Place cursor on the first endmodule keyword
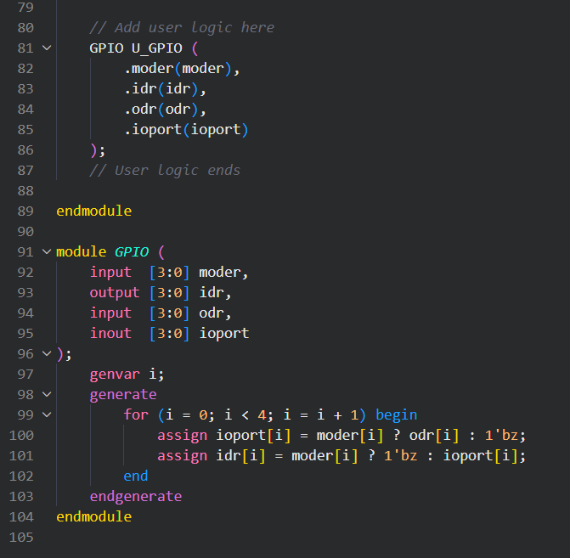Screen dimensions: 570x558 93,211
